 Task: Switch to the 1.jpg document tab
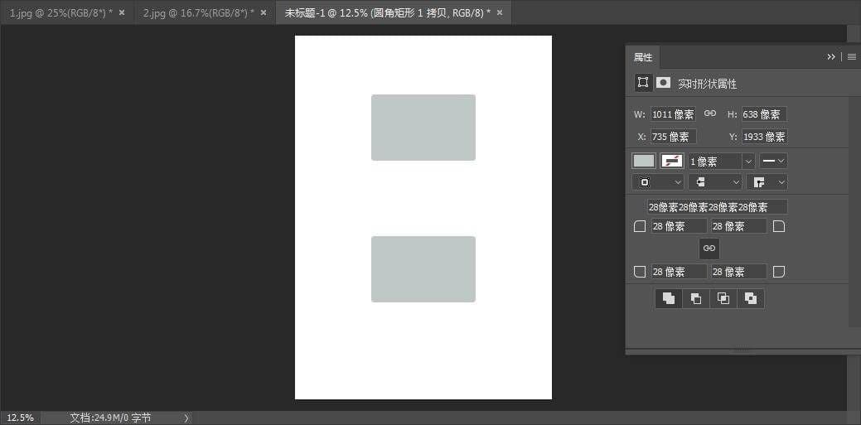pyautogui.click(x=60, y=12)
